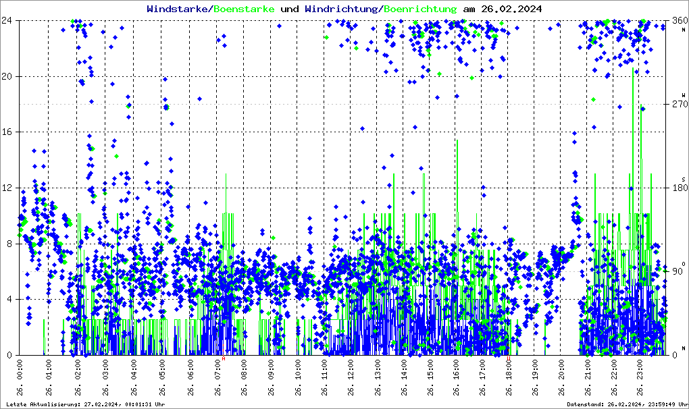
Task: Click the 08:00 time axis label
Action: click(243, 378)
